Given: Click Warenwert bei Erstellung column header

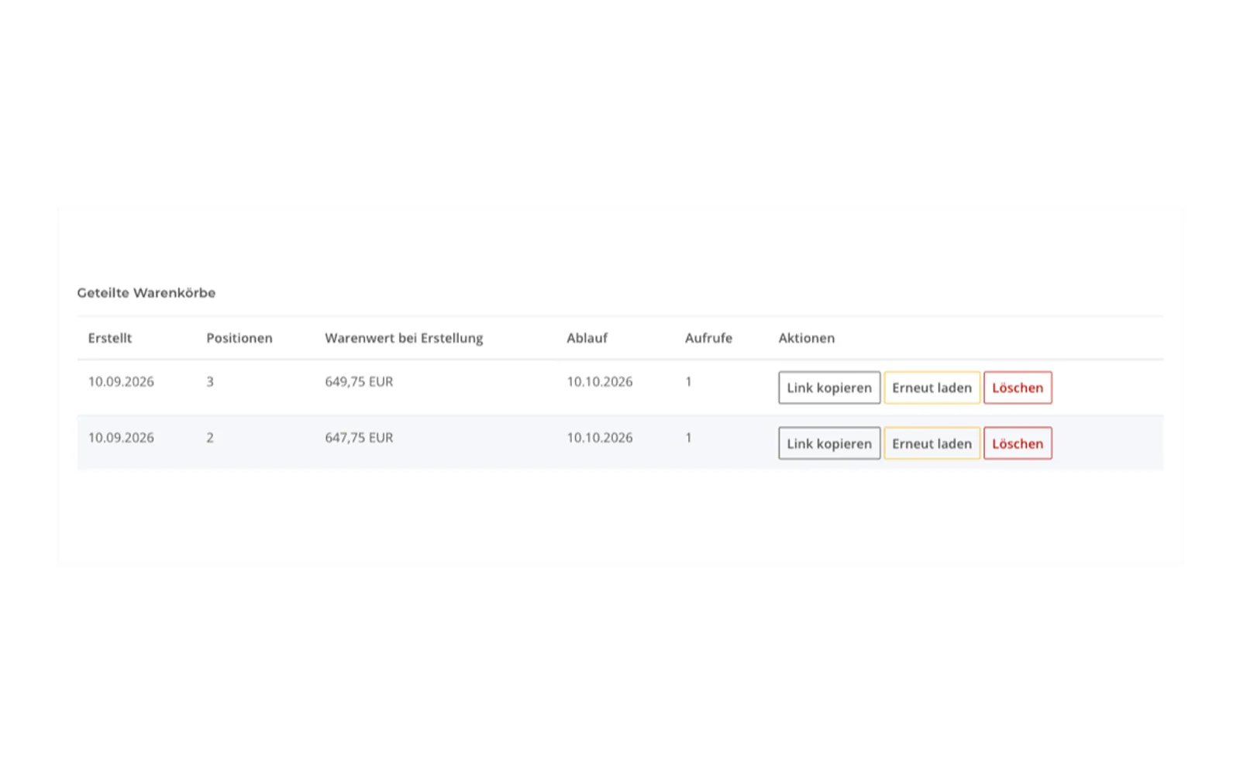Looking at the screenshot, I should [x=404, y=338].
